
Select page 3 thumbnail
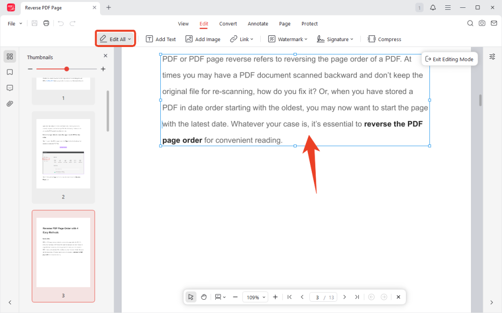coord(63,256)
